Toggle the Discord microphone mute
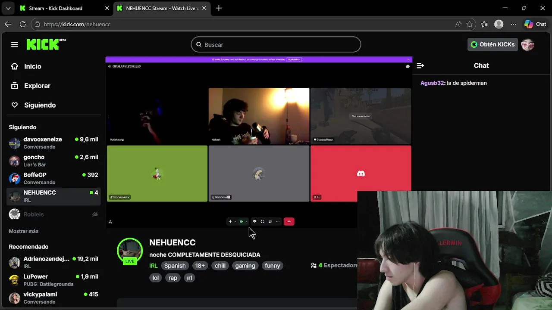Image resolution: width=552 pixels, height=310 pixels. point(230,222)
